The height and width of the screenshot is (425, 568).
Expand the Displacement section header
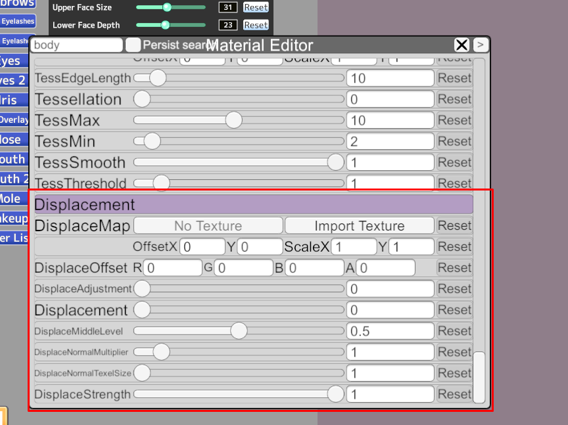(x=253, y=204)
